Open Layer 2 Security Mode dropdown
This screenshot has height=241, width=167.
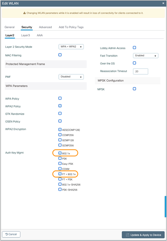click(71, 47)
